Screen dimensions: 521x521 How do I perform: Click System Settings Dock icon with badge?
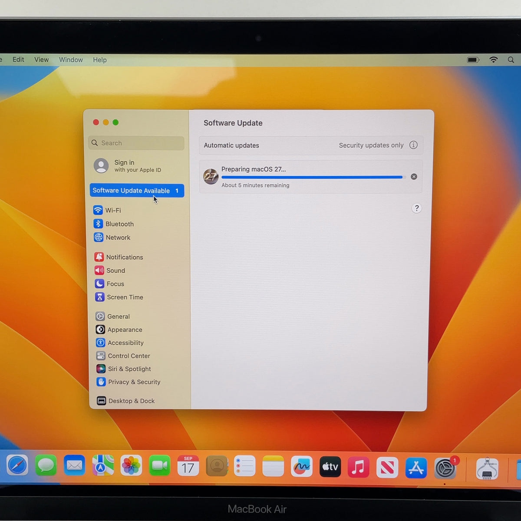coord(445,468)
